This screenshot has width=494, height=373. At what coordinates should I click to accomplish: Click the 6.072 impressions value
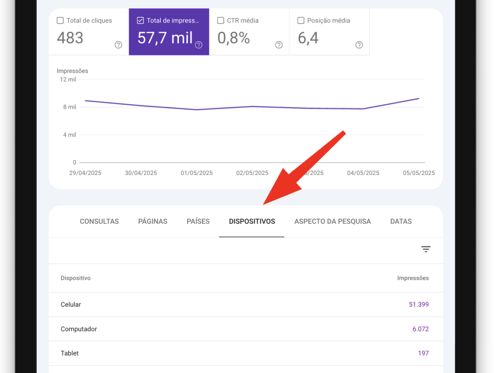coord(420,329)
